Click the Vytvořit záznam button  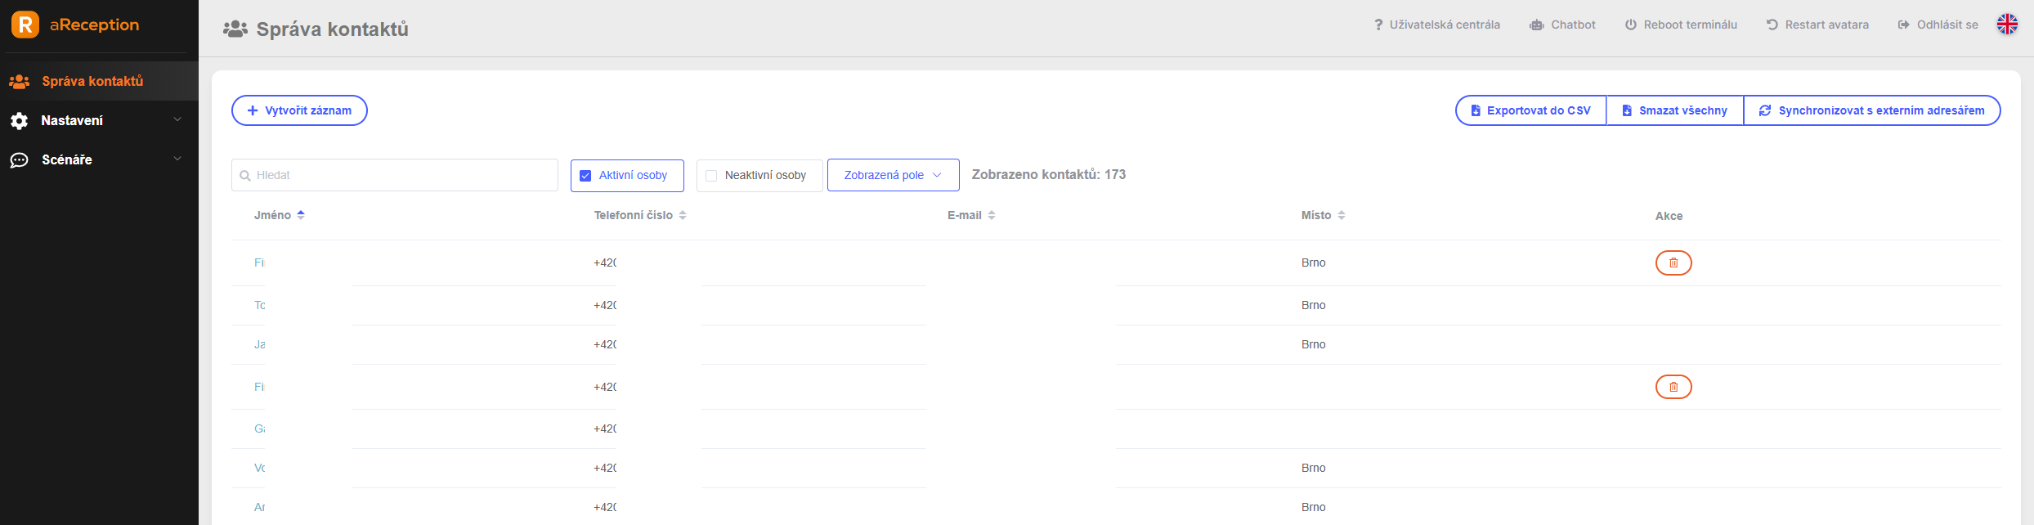tap(299, 110)
